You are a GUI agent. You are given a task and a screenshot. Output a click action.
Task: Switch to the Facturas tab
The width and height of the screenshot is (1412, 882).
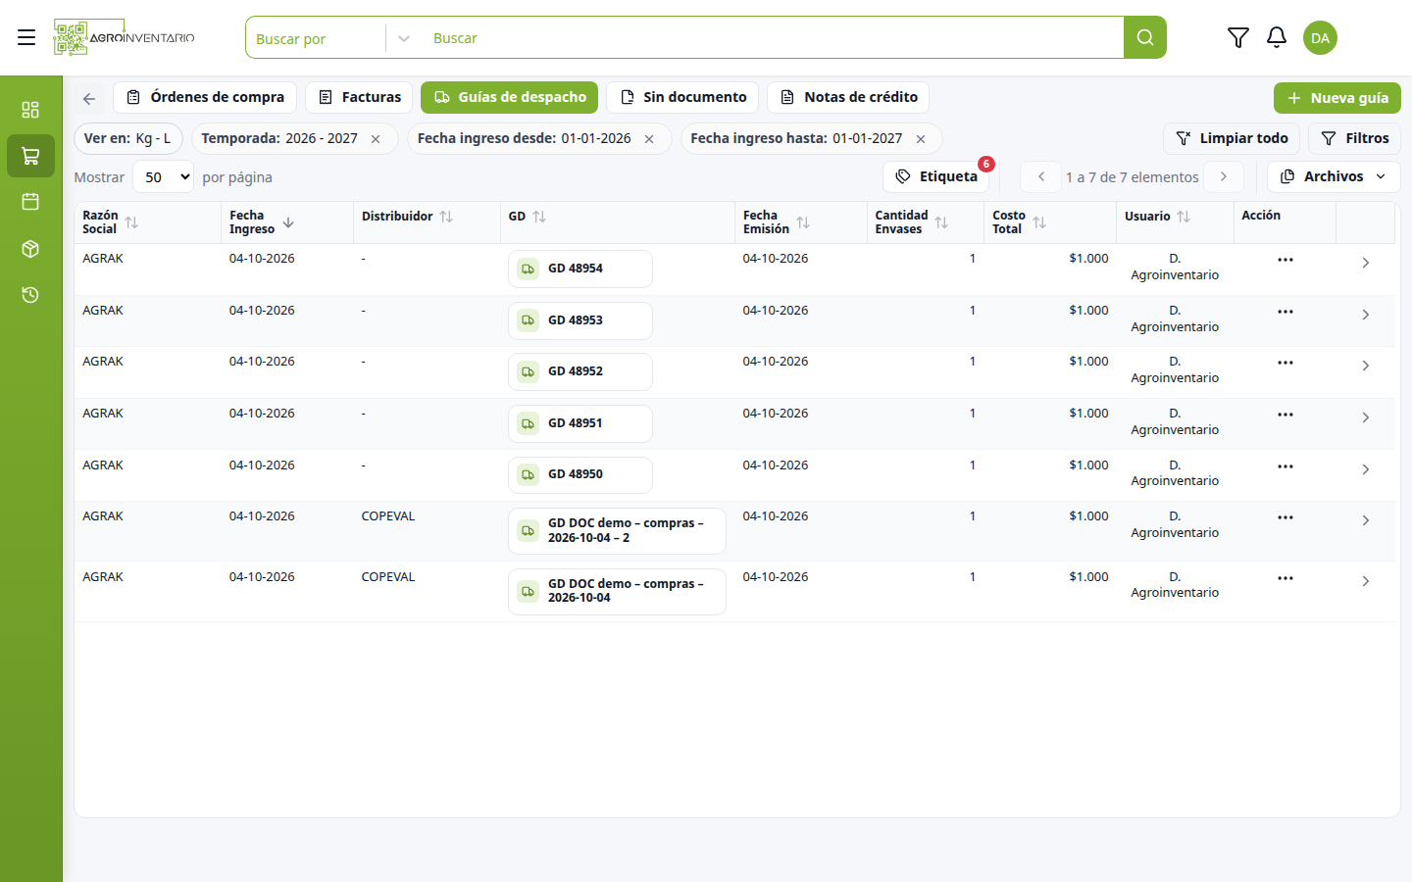coord(359,97)
